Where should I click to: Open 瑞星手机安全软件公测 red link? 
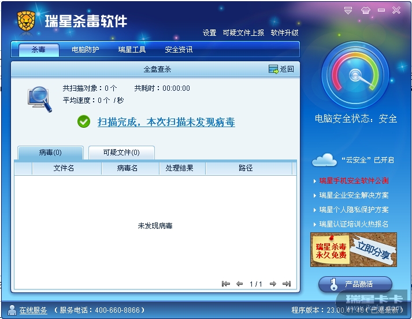coord(354,181)
